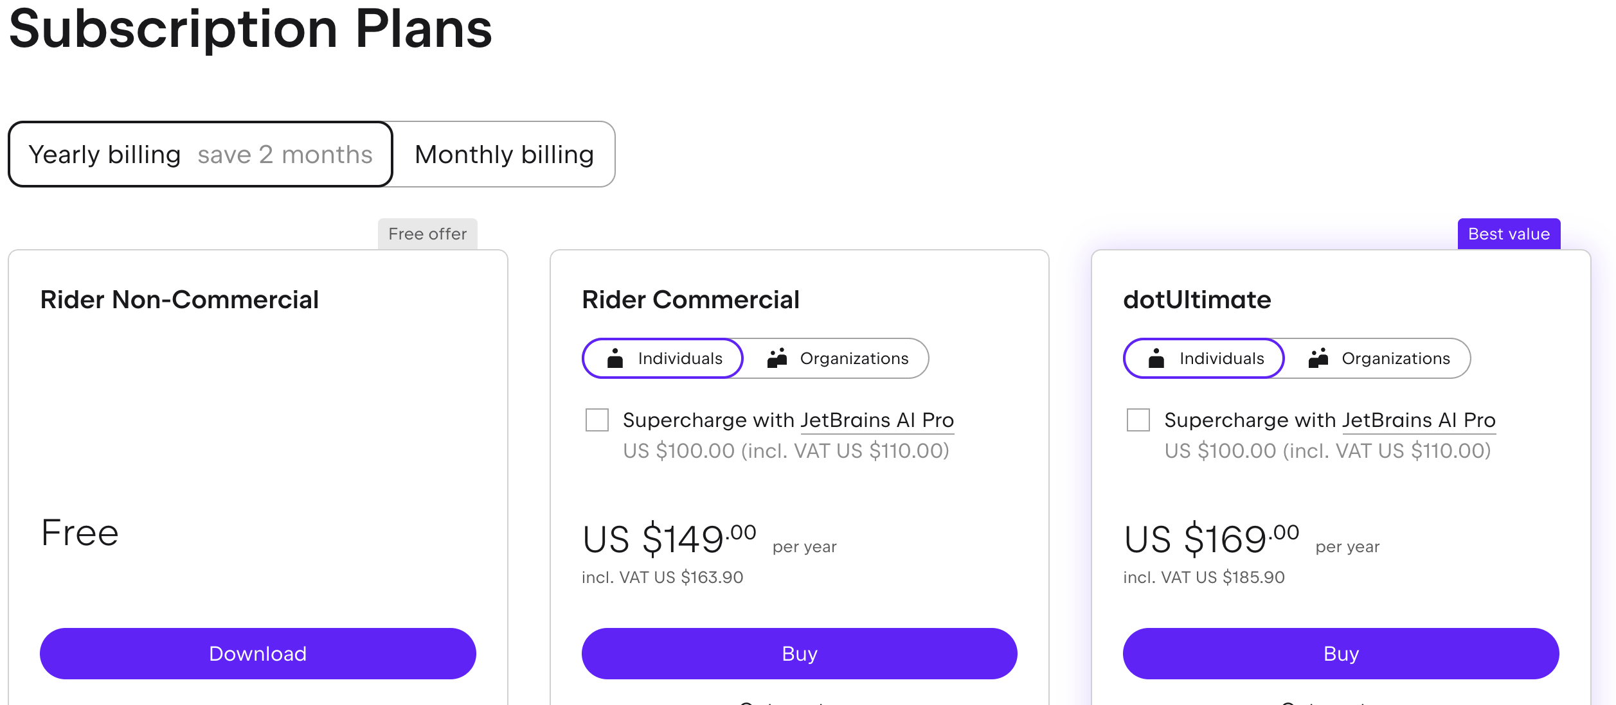Click the single-person icon under dotUltimate
This screenshot has height=705, width=1616.
click(x=1156, y=358)
